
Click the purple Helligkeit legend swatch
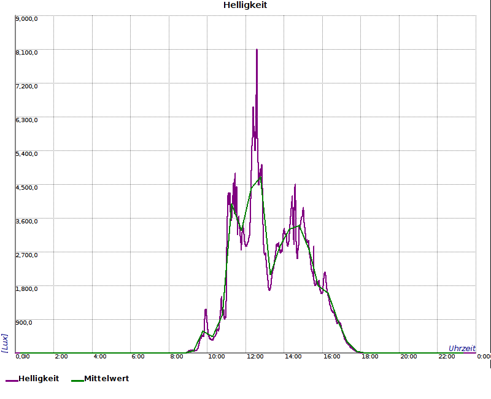click(12, 381)
